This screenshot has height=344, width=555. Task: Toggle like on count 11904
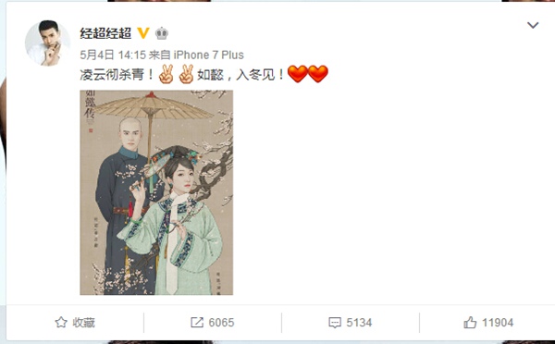pos(498,323)
